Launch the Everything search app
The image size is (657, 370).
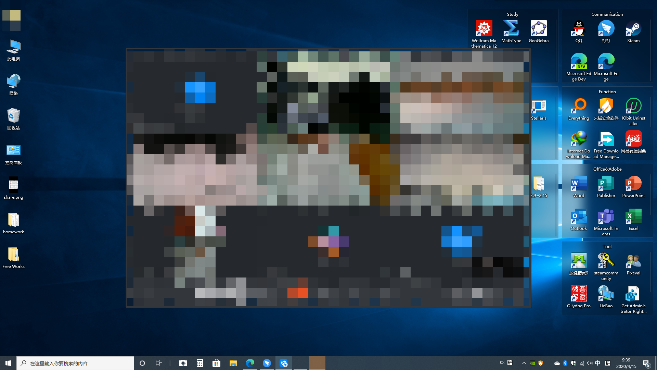[579, 106]
